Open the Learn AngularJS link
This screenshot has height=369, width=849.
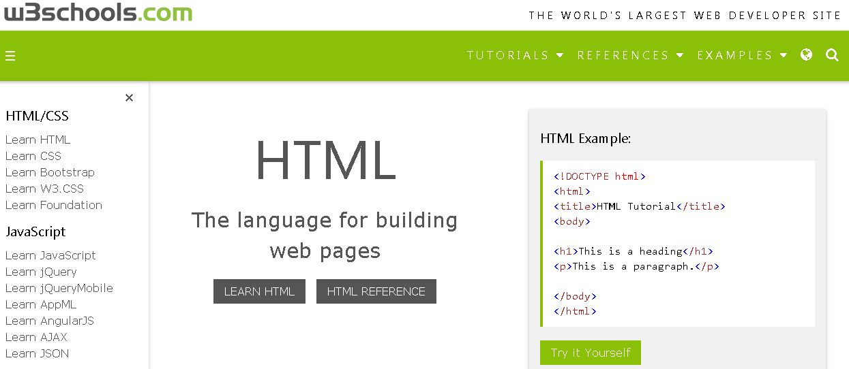[50, 321]
